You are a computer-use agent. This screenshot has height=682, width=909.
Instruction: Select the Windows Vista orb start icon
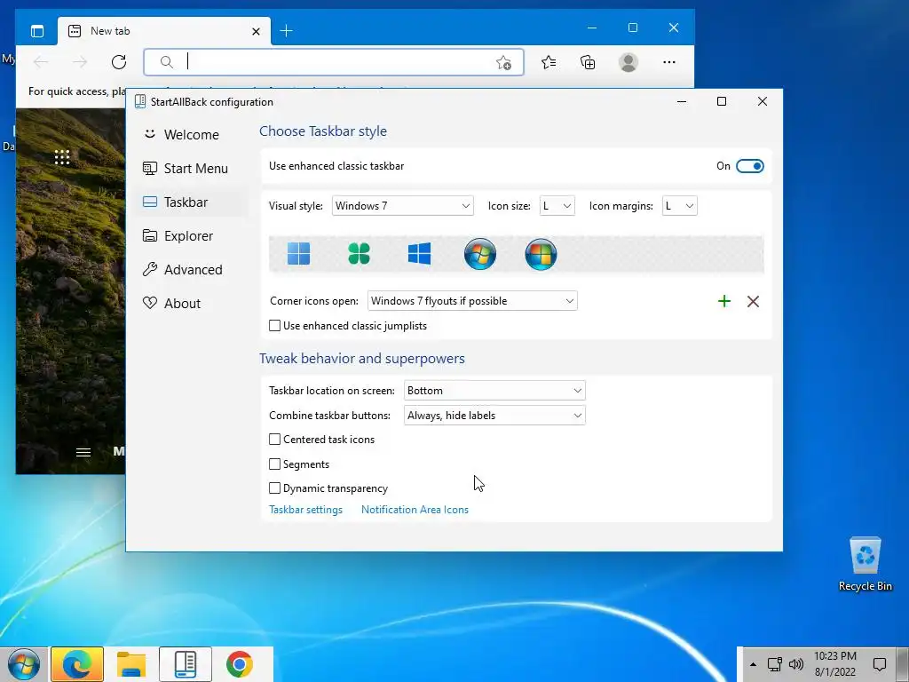(541, 254)
